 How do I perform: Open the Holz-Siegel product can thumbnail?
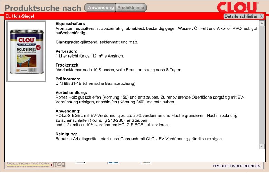pos(26,51)
